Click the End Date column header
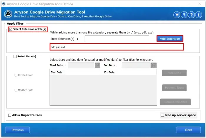Screen dimensions: 206x138 tap(130, 72)
